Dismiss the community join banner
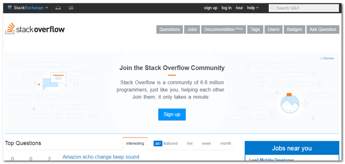 coord(327,58)
